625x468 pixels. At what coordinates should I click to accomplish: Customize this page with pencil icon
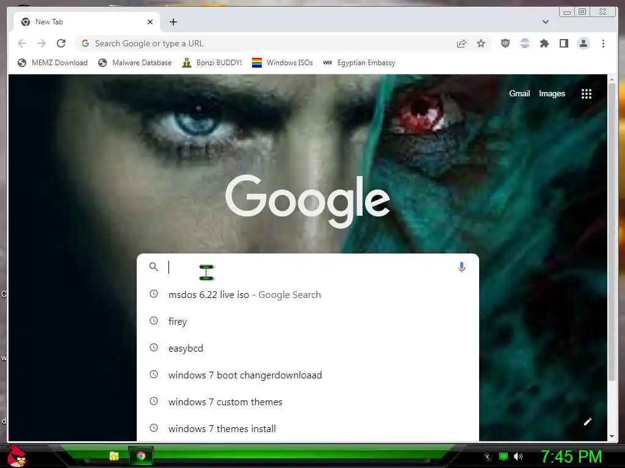(x=588, y=422)
